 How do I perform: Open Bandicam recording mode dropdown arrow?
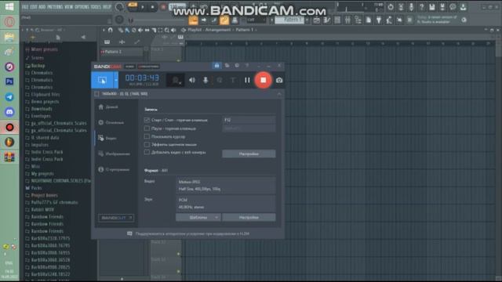tap(116, 80)
